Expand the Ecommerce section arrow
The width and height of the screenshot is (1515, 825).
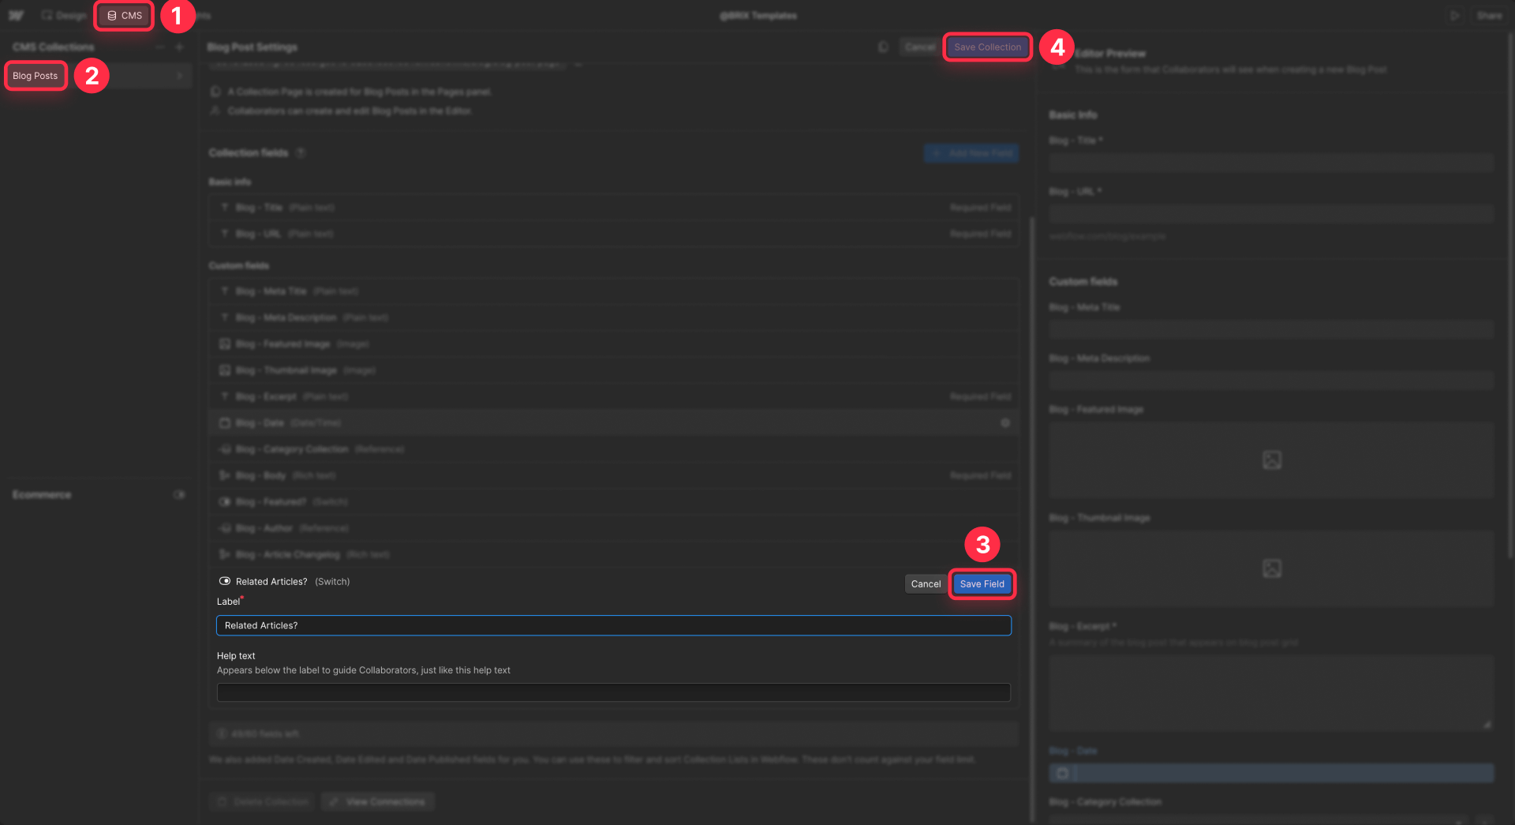[x=180, y=494]
